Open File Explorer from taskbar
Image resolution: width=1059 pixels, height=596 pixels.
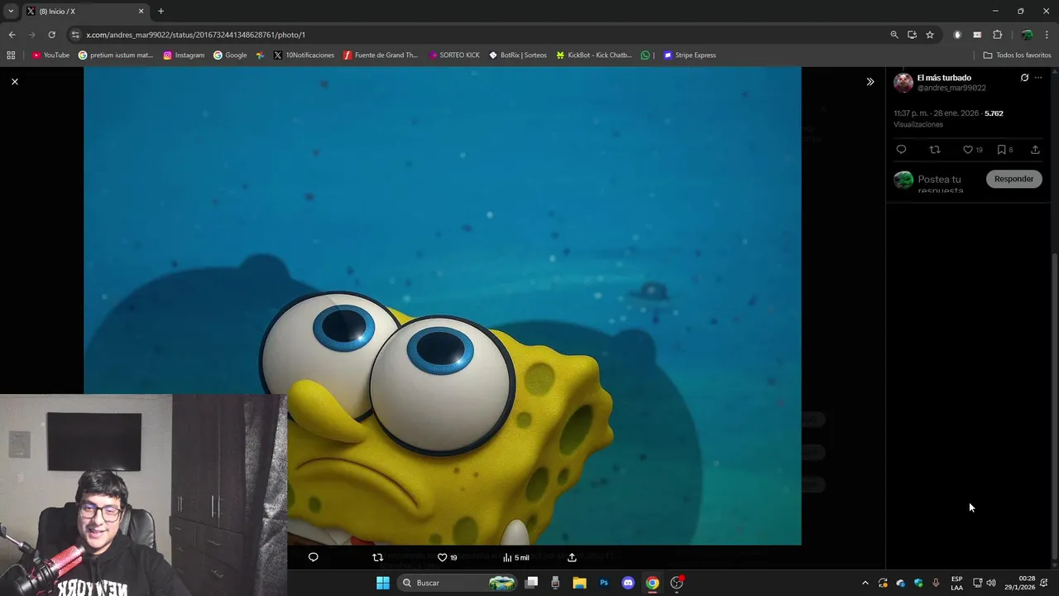point(579,583)
